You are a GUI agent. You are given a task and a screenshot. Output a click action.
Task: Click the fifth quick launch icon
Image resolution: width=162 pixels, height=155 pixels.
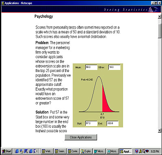[x=35, y=151]
